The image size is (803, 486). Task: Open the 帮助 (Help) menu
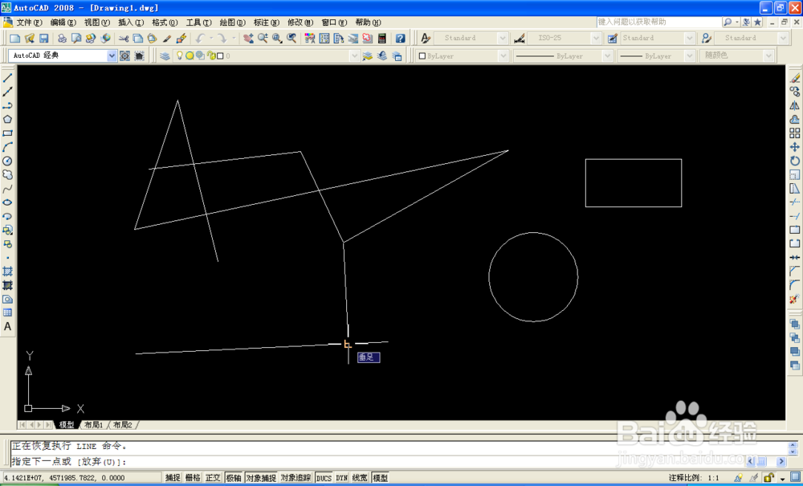[x=368, y=22]
